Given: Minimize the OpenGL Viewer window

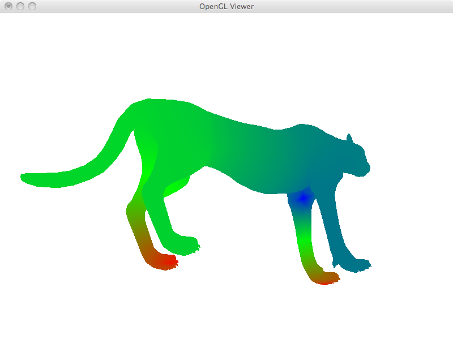Looking at the screenshot, I should tap(20, 6).
